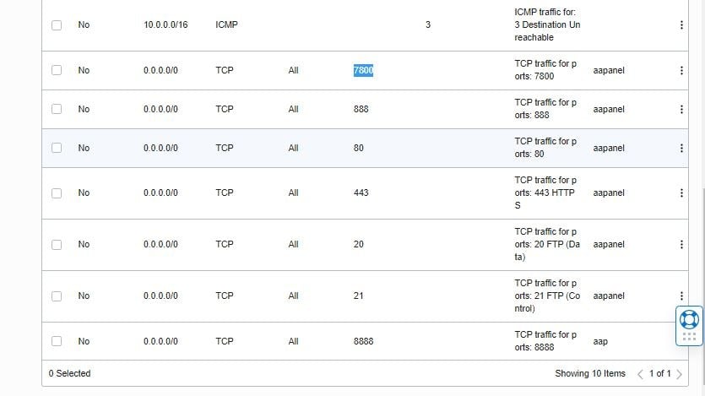
Task: Check the port 443 HTTPS rule row
Action: pos(57,193)
